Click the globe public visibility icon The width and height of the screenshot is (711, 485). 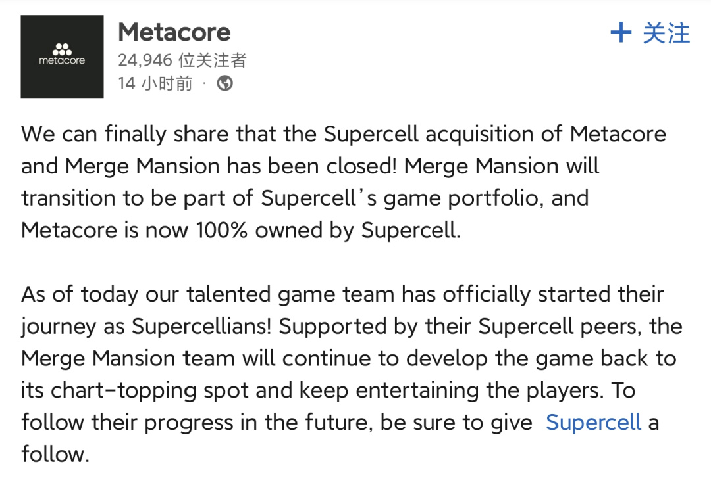(x=225, y=83)
